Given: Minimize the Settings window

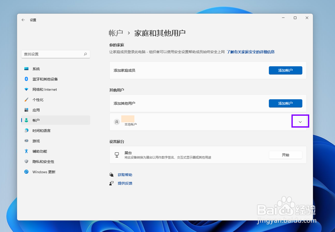Looking at the screenshot, I should [x=283, y=18].
